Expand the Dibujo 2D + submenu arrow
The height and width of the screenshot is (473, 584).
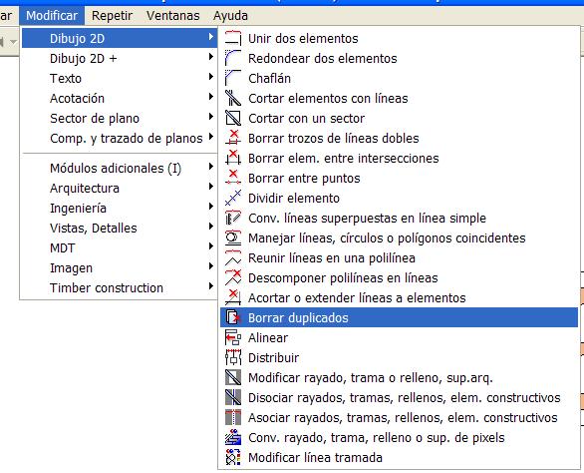[211, 57]
